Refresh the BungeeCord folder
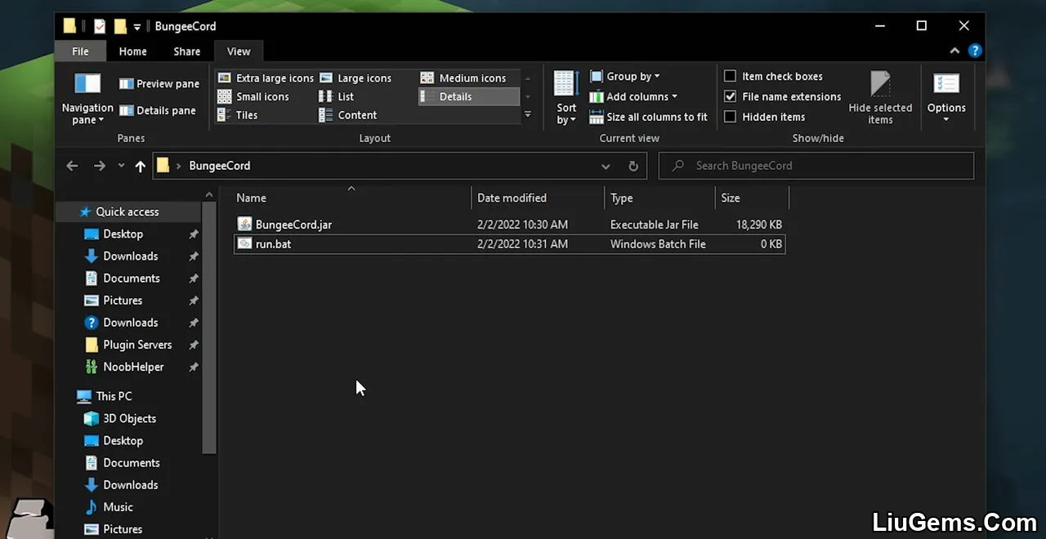This screenshot has width=1046, height=539. [x=633, y=166]
